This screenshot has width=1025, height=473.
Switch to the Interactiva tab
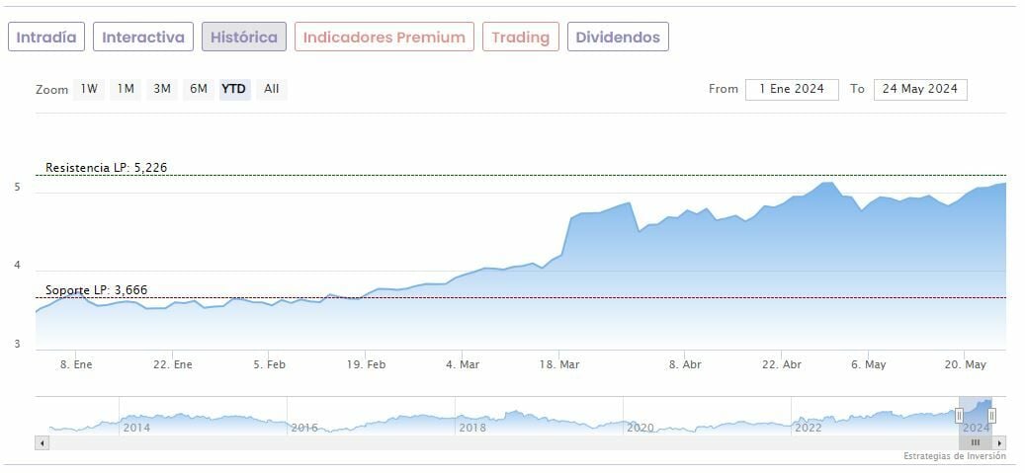pos(143,38)
